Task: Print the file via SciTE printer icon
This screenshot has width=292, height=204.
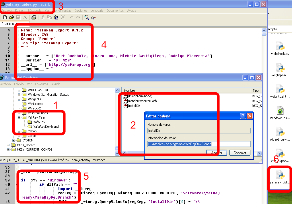Action: coord(34,17)
